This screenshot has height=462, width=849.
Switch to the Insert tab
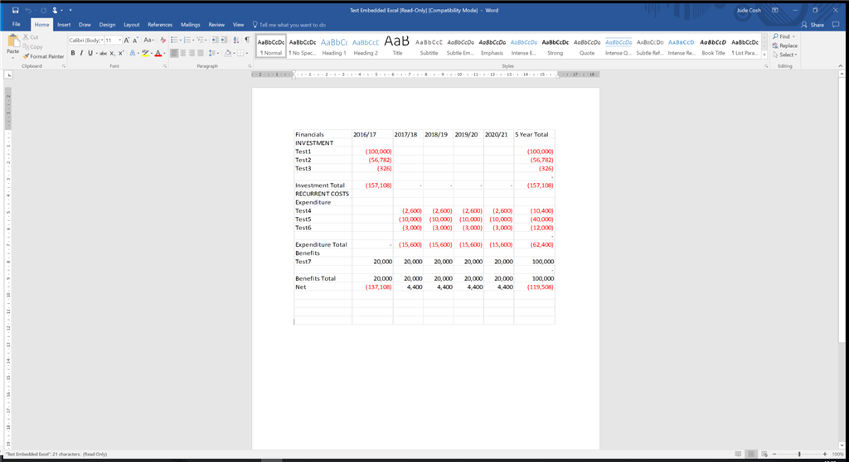tap(64, 25)
